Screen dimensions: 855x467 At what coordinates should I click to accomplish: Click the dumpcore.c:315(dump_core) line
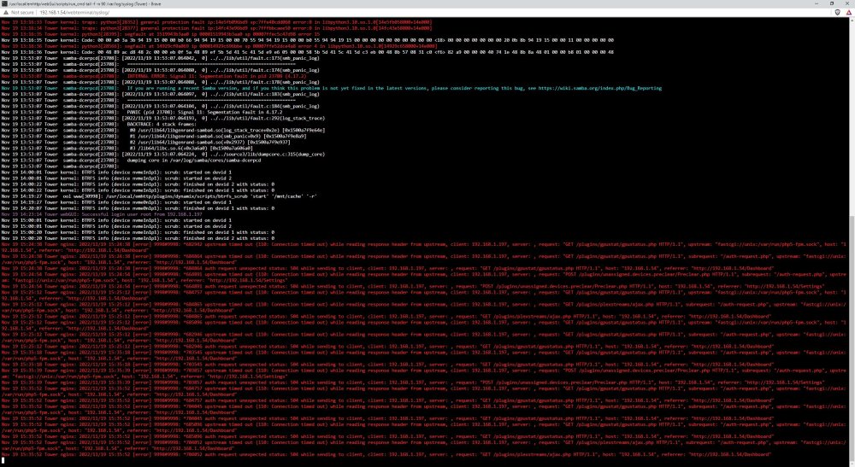pyautogui.click(x=163, y=154)
